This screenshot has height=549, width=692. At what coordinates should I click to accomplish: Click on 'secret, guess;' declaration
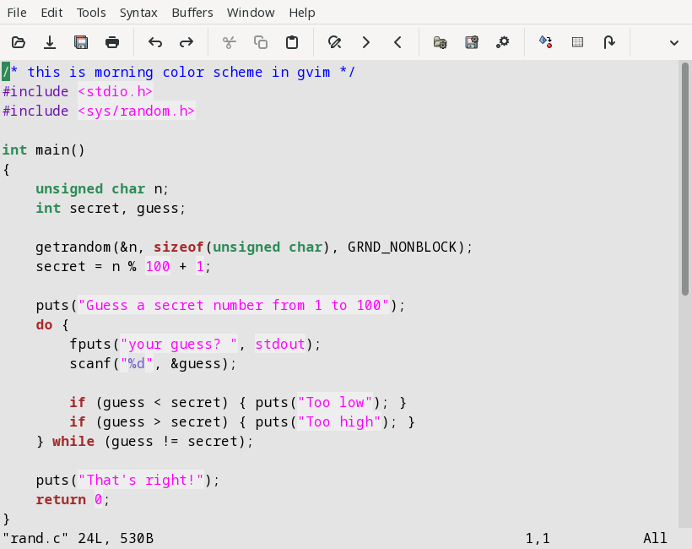[128, 208]
